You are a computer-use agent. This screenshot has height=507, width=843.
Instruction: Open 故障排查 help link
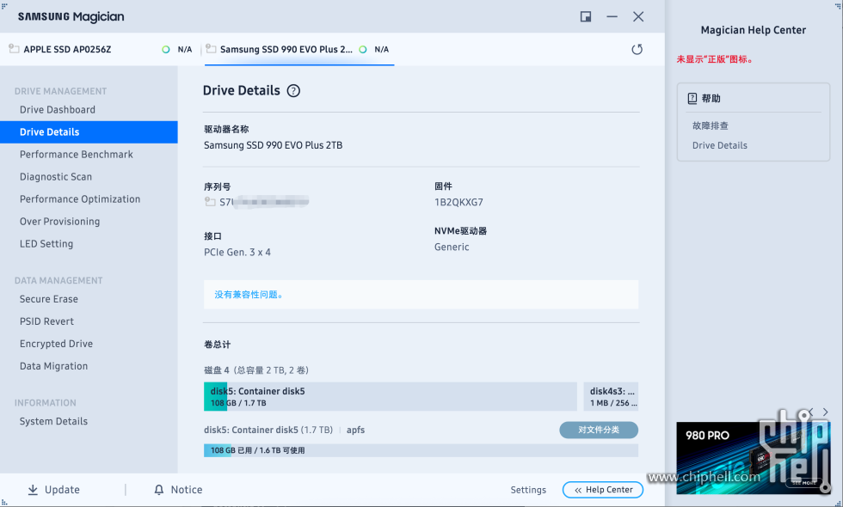(x=711, y=125)
